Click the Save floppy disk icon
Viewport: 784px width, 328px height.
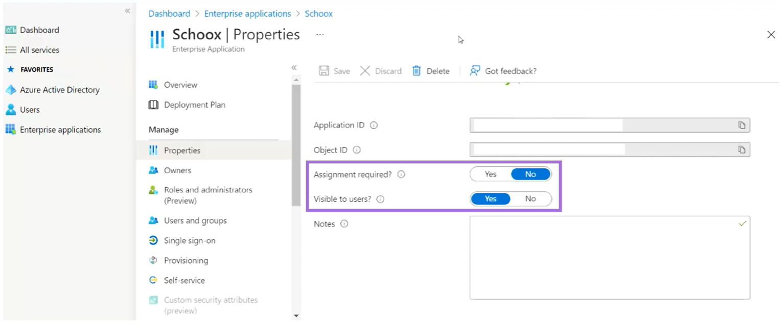(x=324, y=71)
